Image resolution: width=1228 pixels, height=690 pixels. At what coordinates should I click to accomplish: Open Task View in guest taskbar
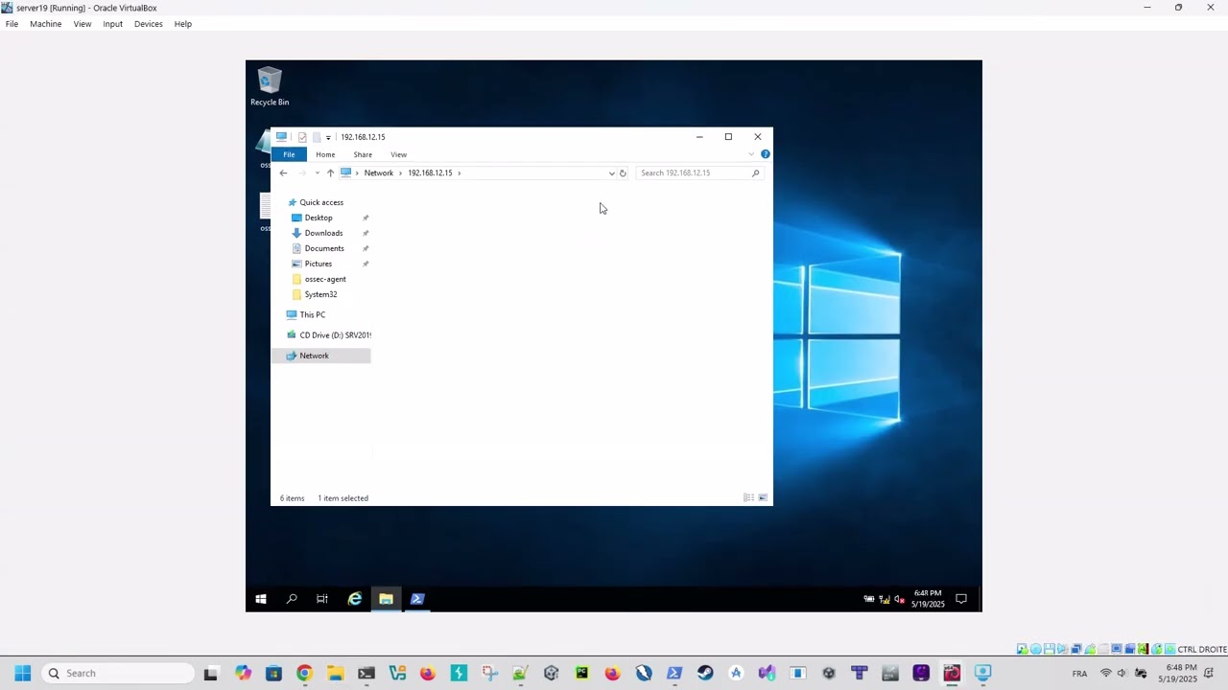pos(322,599)
